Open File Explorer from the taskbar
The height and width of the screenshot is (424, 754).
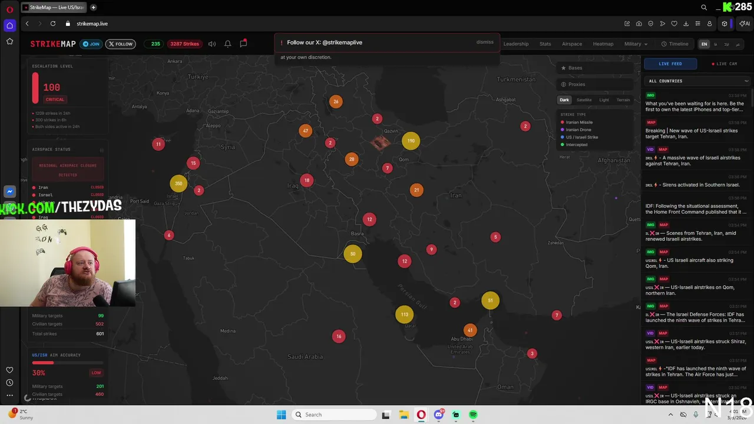[x=404, y=415]
